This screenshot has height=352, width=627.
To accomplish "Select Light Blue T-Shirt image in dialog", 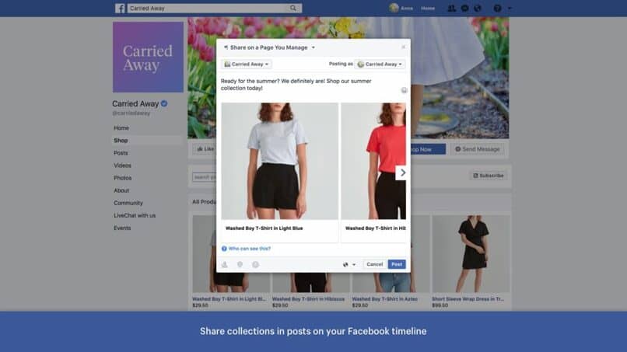I will (279, 161).
